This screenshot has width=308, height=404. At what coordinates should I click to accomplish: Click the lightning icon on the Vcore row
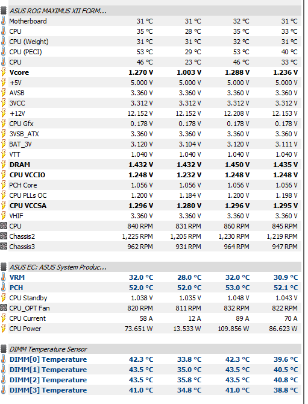click(4, 72)
